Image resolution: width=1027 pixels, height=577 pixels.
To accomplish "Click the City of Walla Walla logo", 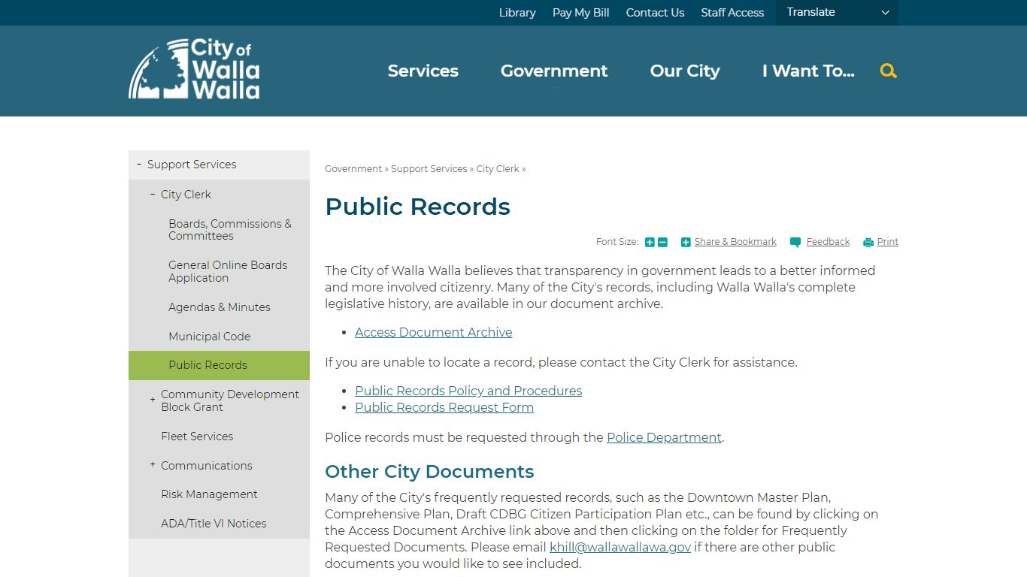I will pyautogui.click(x=194, y=69).
